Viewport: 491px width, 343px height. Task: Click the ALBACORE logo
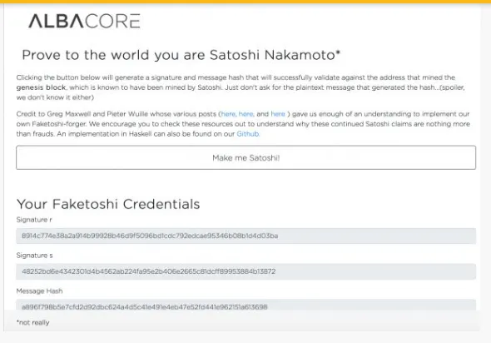(x=84, y=21)
